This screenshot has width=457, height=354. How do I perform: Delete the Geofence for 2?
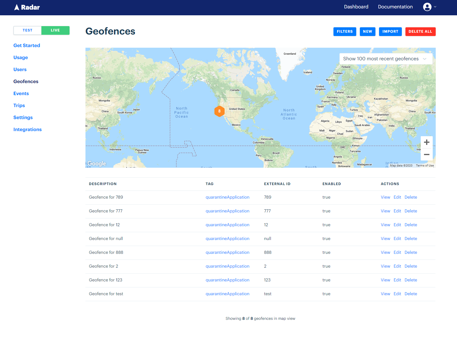click(x=411, y=266)
